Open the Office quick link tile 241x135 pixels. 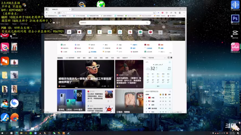click(x=130, y=32)
